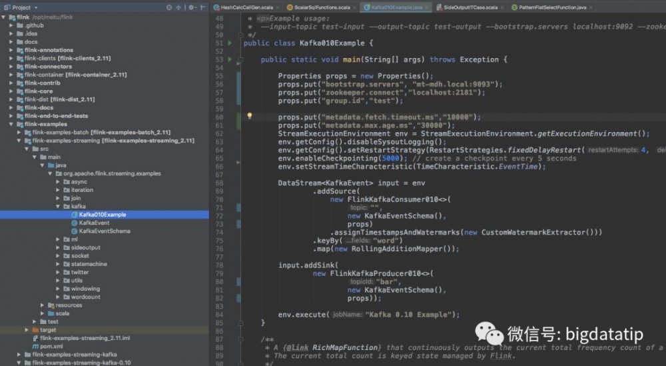666x366 pixels.
Task: Click the scroll-from-source target icon in Project panel
Action: (169, 7)
